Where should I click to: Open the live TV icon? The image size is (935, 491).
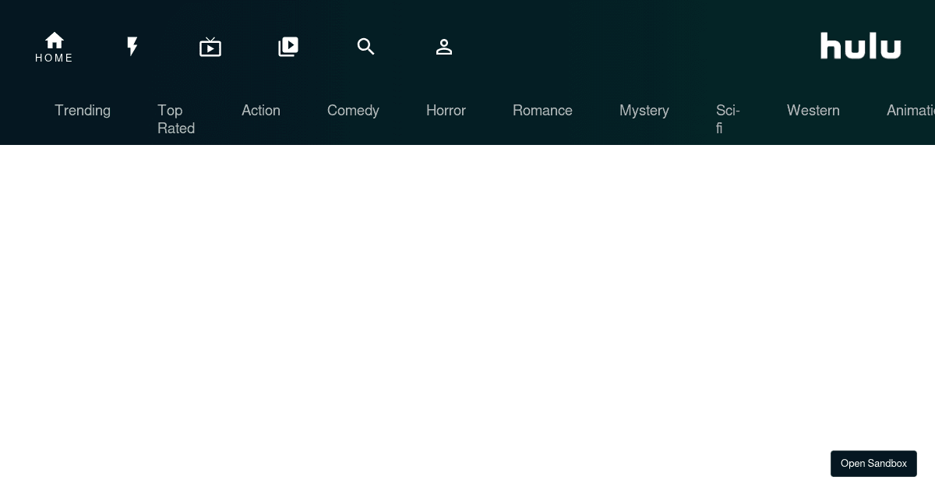tap(210, 47)
